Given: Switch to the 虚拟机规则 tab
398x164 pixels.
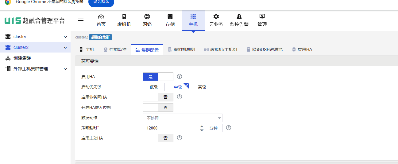Looking at the screenshot, I should (x=181, y=49).
